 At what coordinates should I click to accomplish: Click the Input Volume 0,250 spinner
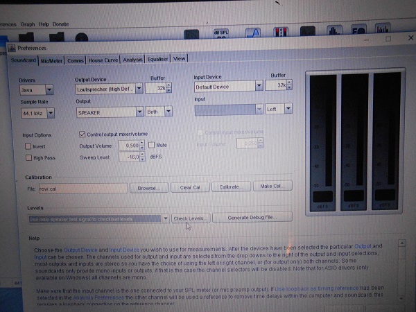[250, 144]
